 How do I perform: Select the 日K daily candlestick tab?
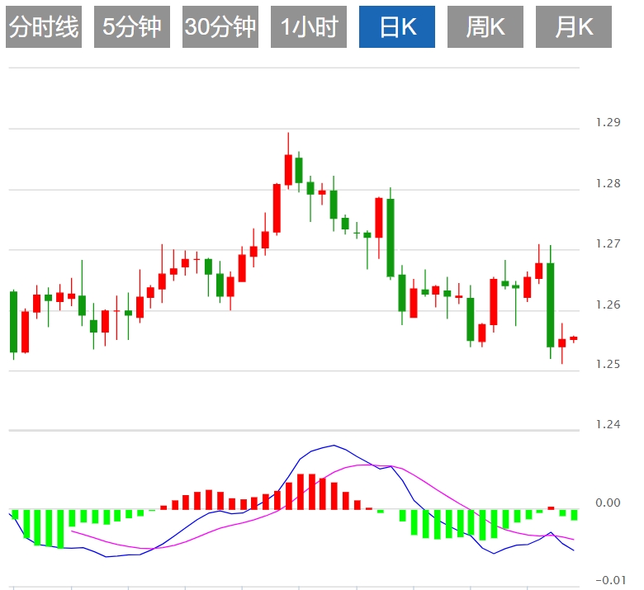click(x=397, y=26)
